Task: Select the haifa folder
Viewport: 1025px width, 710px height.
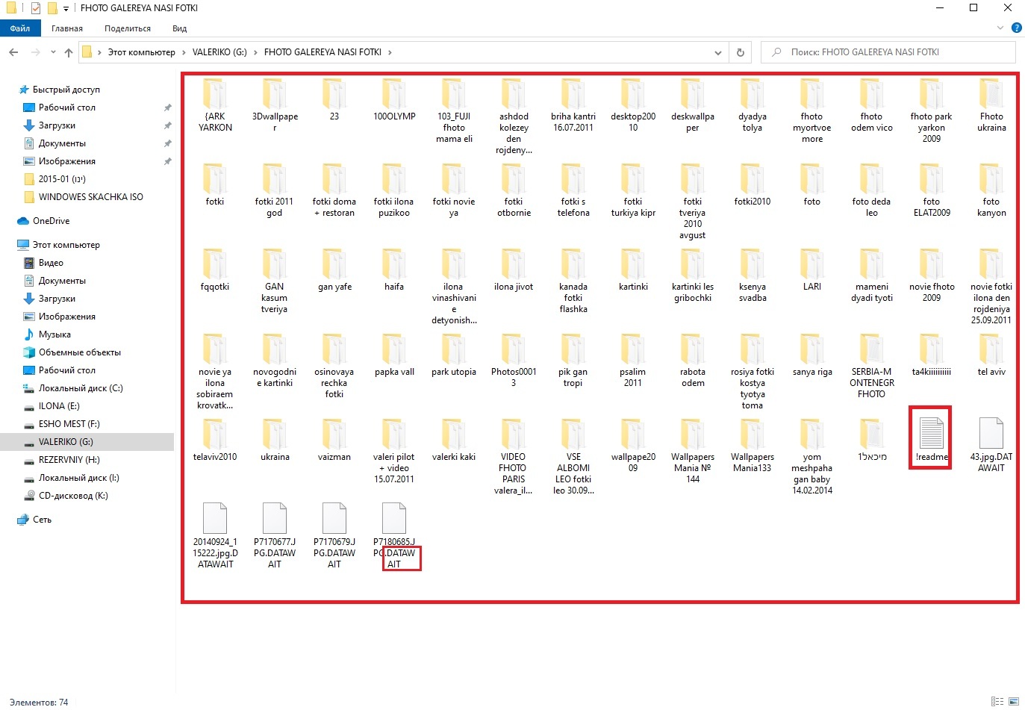Action: tap(394, 270)
